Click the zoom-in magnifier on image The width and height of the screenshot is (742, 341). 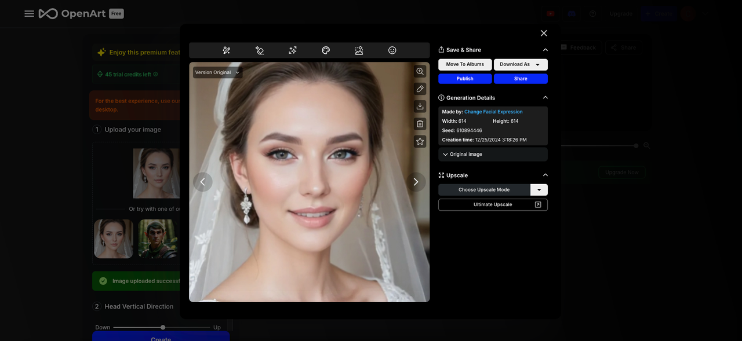[x=420, y=71]
